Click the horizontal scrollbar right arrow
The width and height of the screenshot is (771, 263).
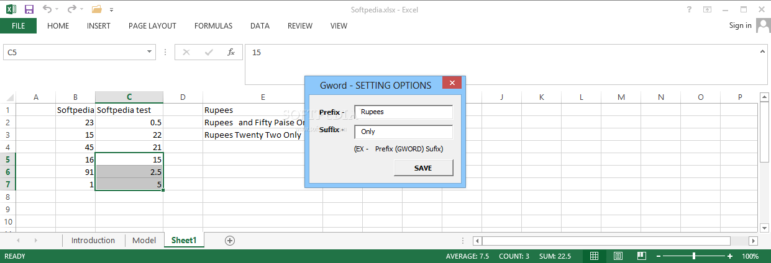pos(754,241)
